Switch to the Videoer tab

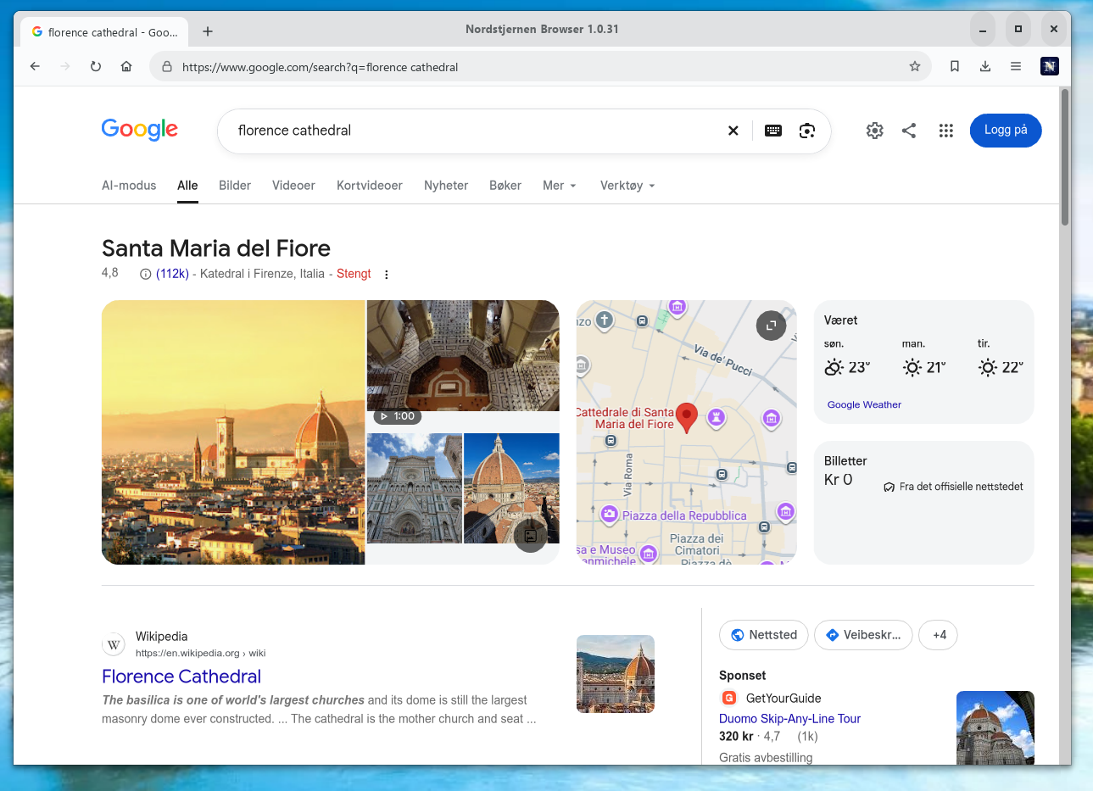(293, 186)
